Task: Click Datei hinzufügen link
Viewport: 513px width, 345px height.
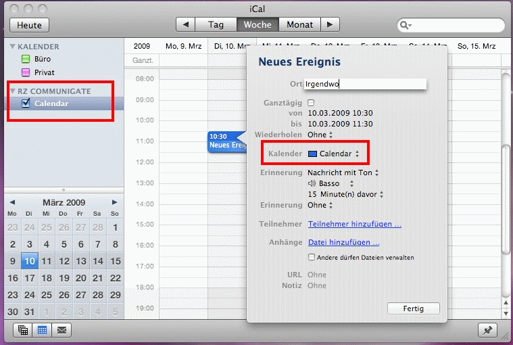Action: [x=343, y=243]
